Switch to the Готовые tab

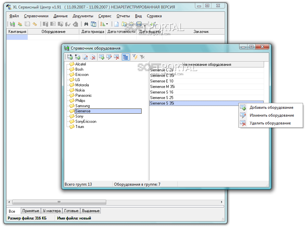click(x=71, y=211)
